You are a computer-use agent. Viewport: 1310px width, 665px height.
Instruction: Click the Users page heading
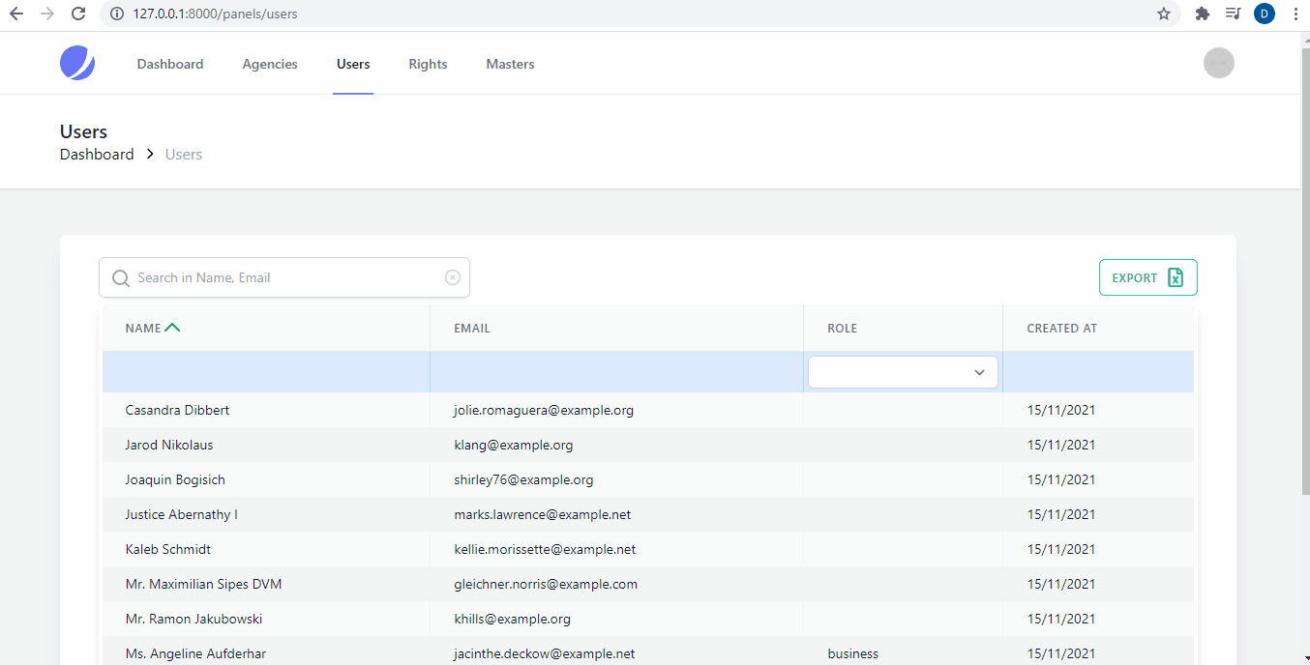[84, 131]
